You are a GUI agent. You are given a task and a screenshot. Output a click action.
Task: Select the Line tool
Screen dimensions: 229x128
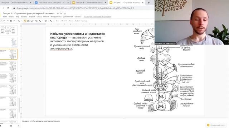(x=40, y=21)
